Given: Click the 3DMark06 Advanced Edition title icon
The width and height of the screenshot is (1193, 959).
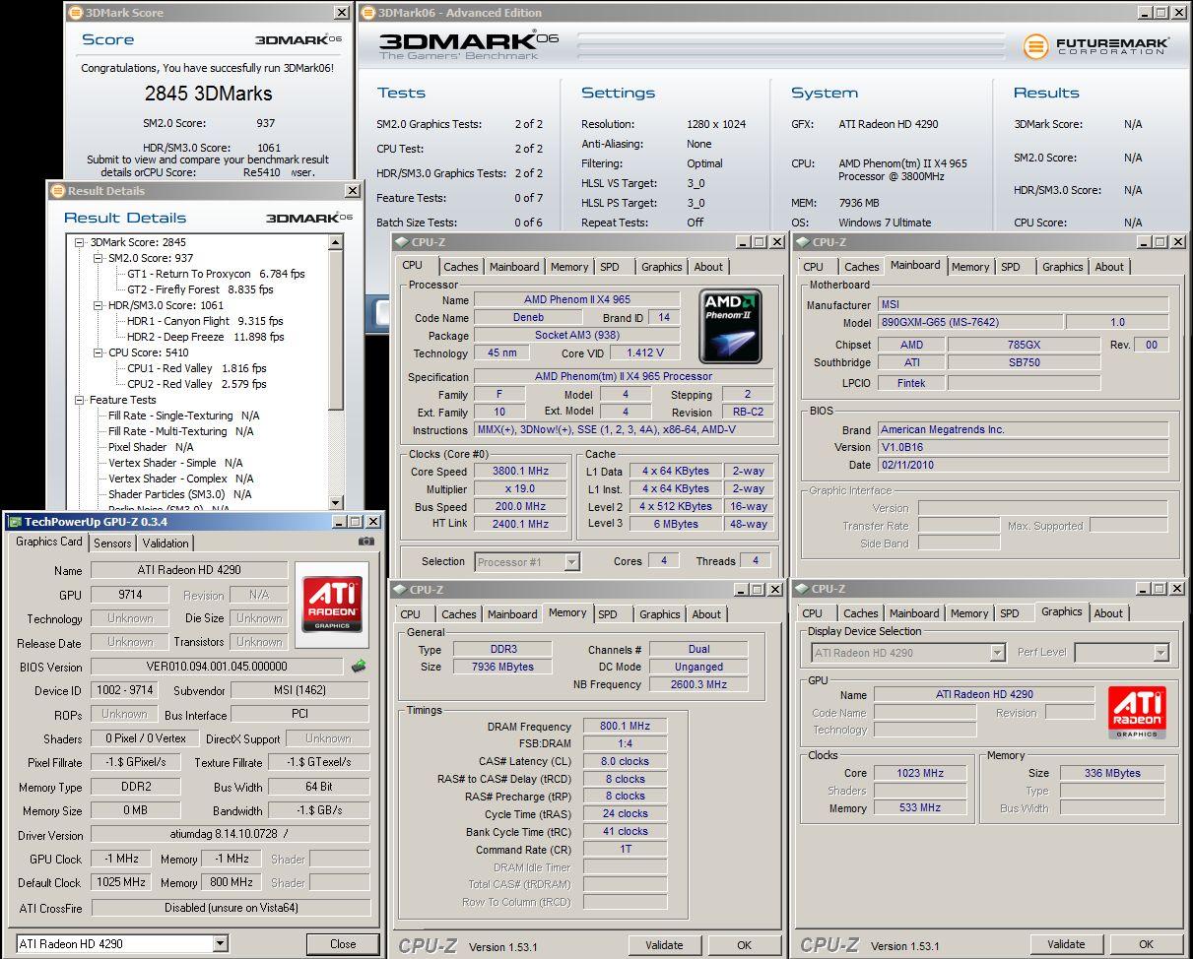Looking at the screenshot, I should click(368, 13).
